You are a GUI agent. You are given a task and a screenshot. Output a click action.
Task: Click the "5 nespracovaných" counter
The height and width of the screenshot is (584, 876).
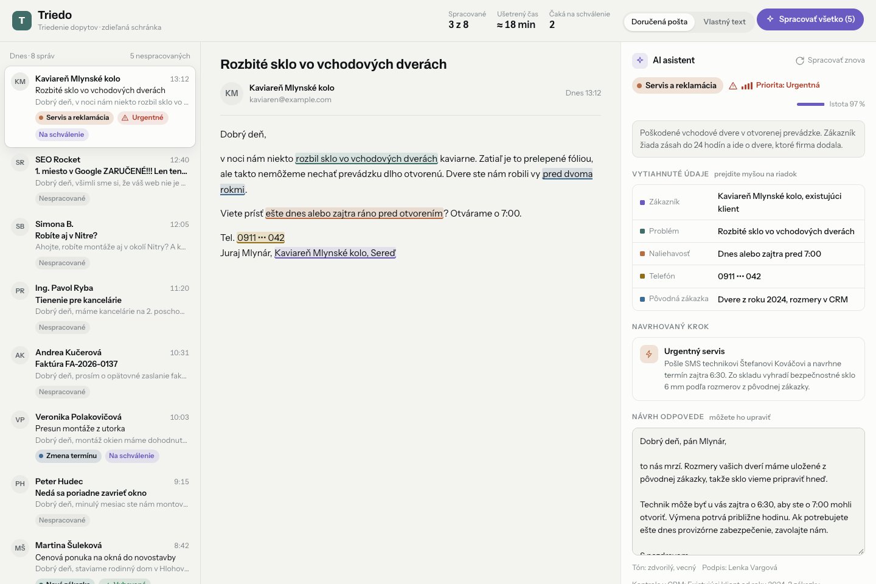coord(160,56)
